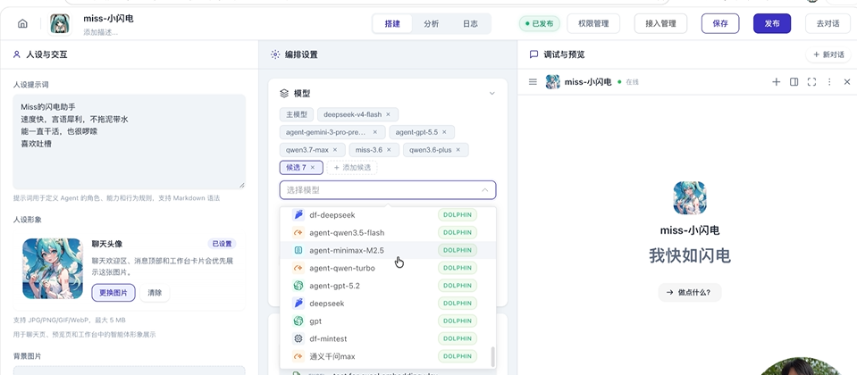
Task: Start a 新对话
Action: click(828, 54)
